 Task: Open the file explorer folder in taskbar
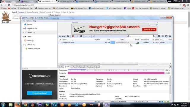(x=10, y=105)
